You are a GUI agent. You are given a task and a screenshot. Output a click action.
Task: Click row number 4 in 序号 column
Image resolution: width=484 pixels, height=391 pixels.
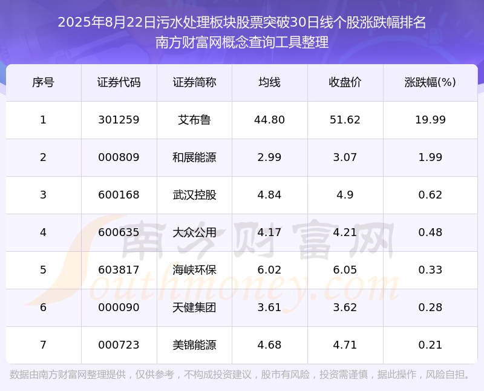(x=43, y=232)
